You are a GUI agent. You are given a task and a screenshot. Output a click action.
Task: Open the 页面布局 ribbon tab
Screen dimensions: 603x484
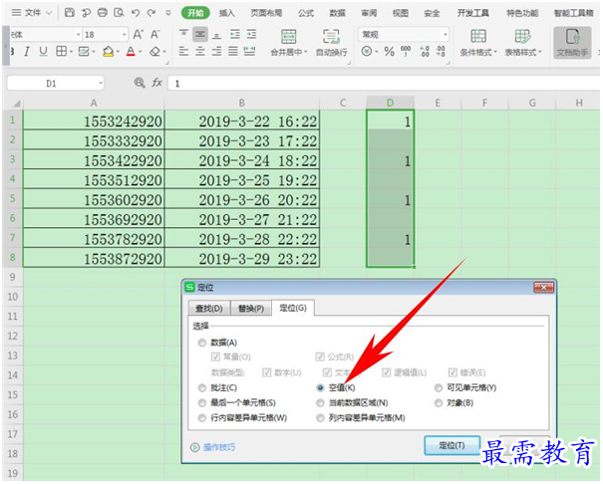click(x=266, y=13)
